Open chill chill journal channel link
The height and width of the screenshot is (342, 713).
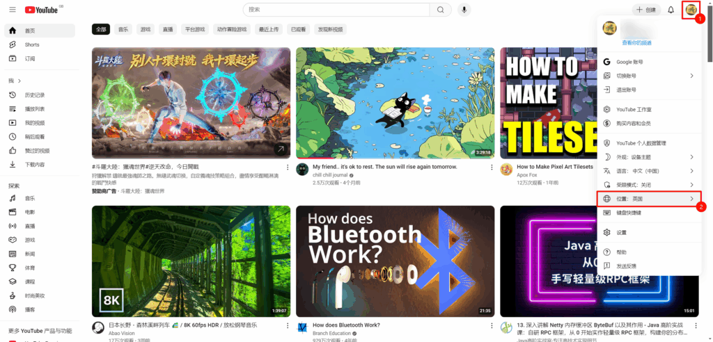coord(330,175)
